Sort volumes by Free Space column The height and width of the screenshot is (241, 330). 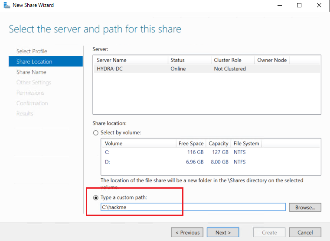click(x=191, y=143)
